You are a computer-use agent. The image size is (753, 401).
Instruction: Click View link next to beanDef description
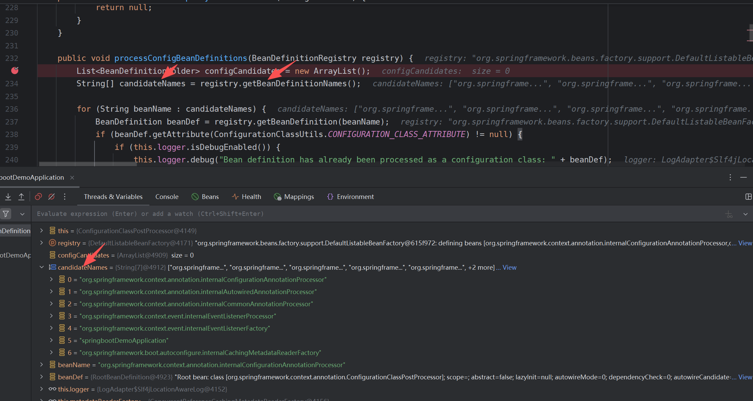(x=746, y=377)
